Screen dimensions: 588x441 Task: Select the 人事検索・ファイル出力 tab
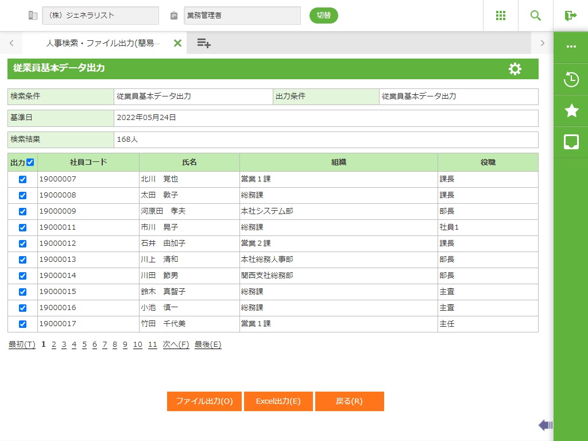(102, 43)
